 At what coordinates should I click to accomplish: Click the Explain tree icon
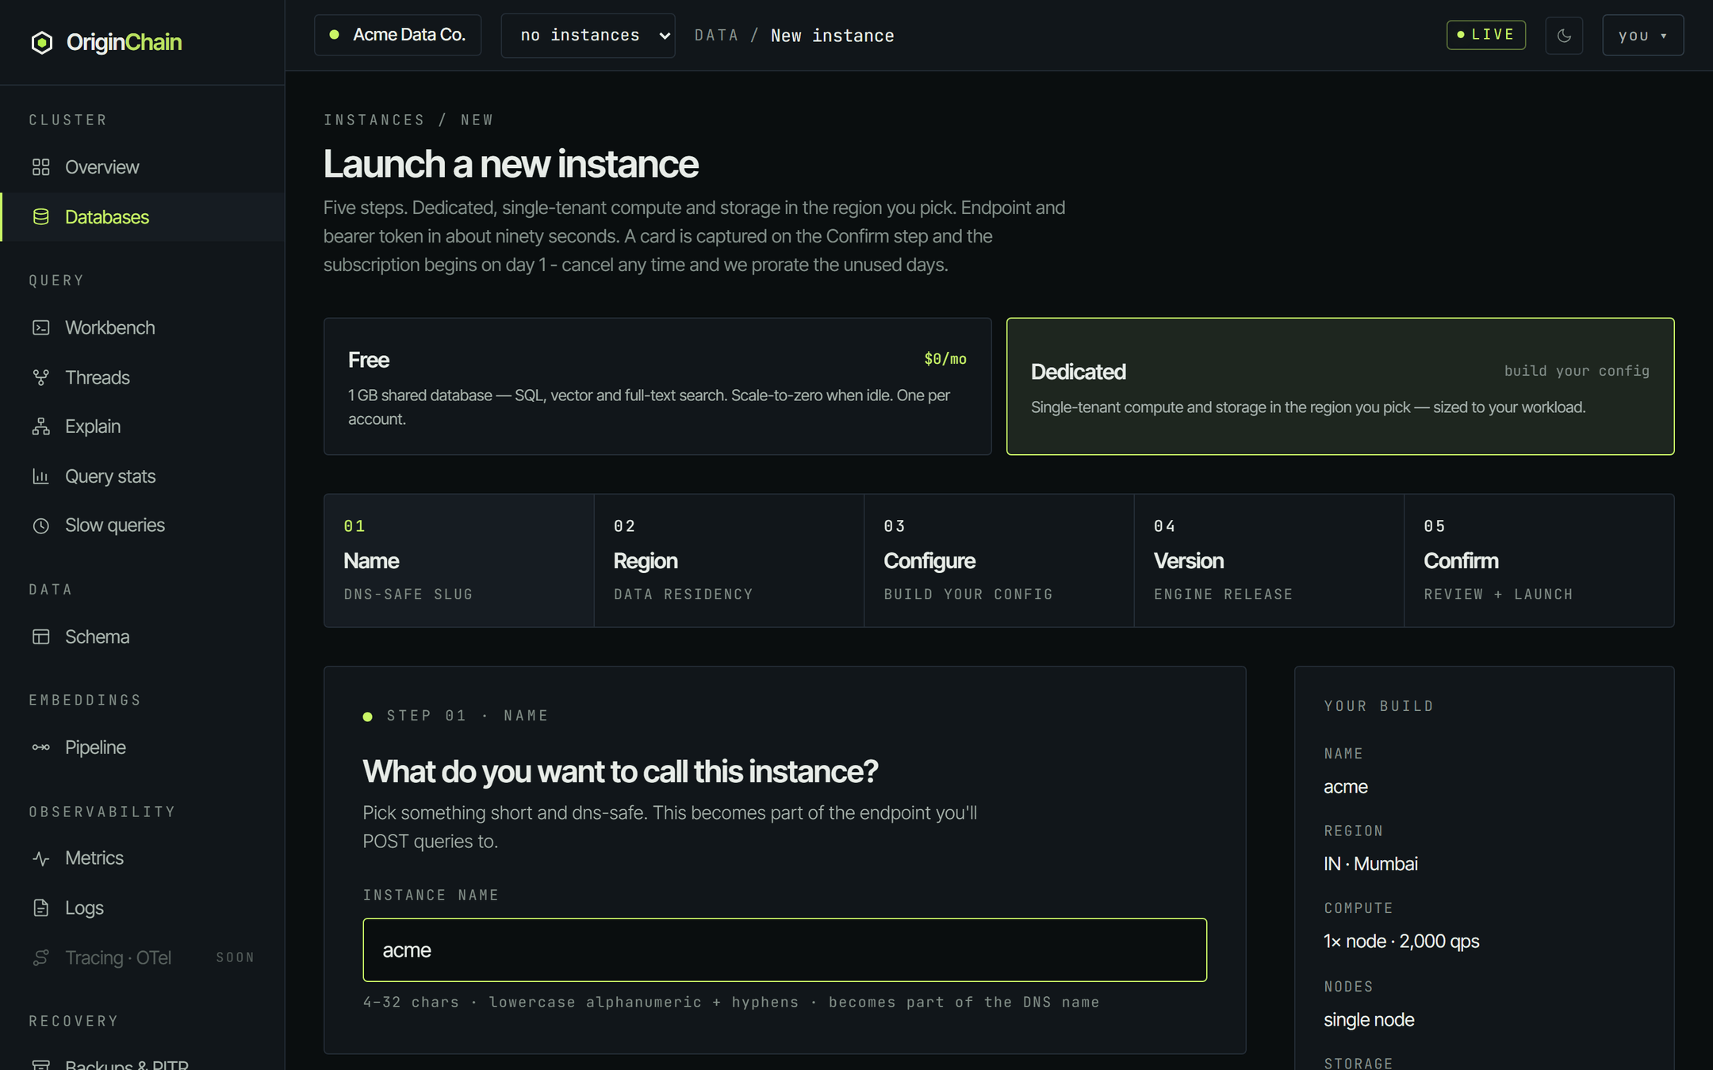click(41, 426)
